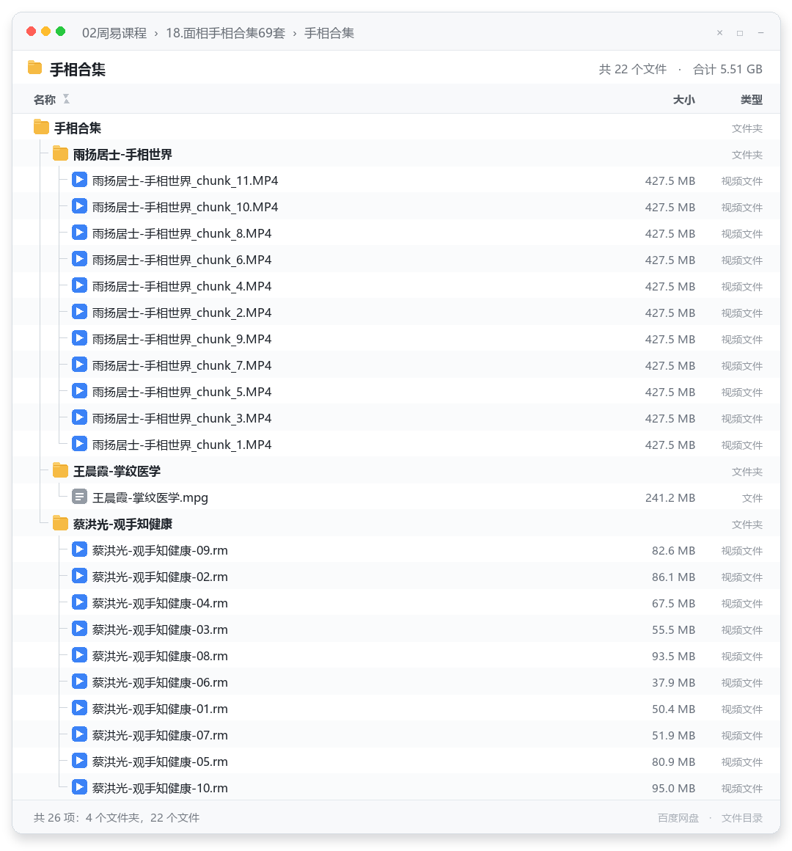Click the video icon of chunk_3.MP4
792x851 pixels.
79,417
